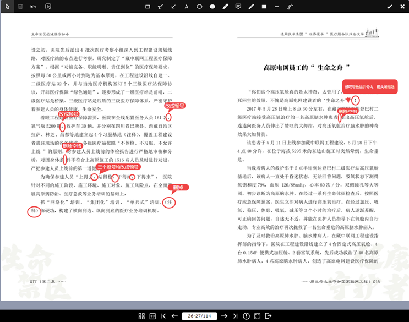The height and width of the screenshot is (322, 409).
Task: Click the red annotation above the exclamation mark
Action: pyautogui.click(x=369, y=86)
